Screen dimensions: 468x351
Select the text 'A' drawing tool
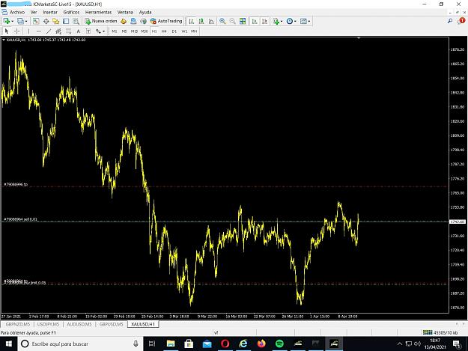78,31
